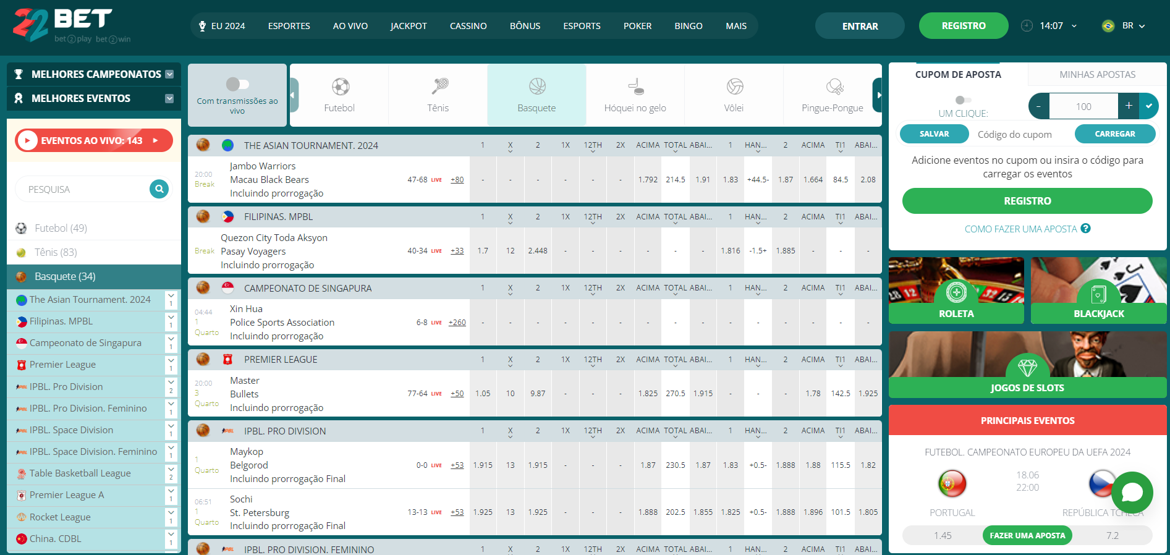Decrease stake with minus button

[x=1039, y=106]
